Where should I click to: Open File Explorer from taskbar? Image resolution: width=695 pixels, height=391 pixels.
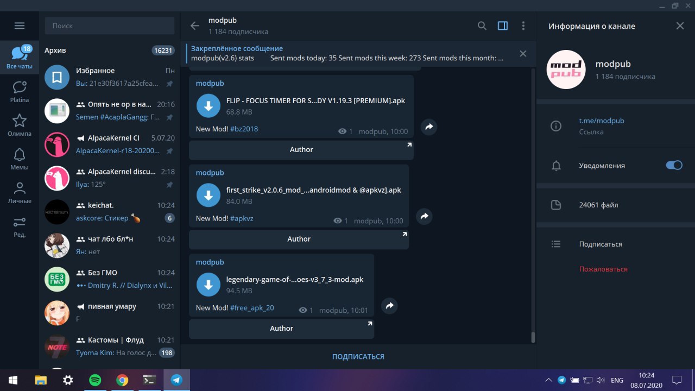point(41,380)
